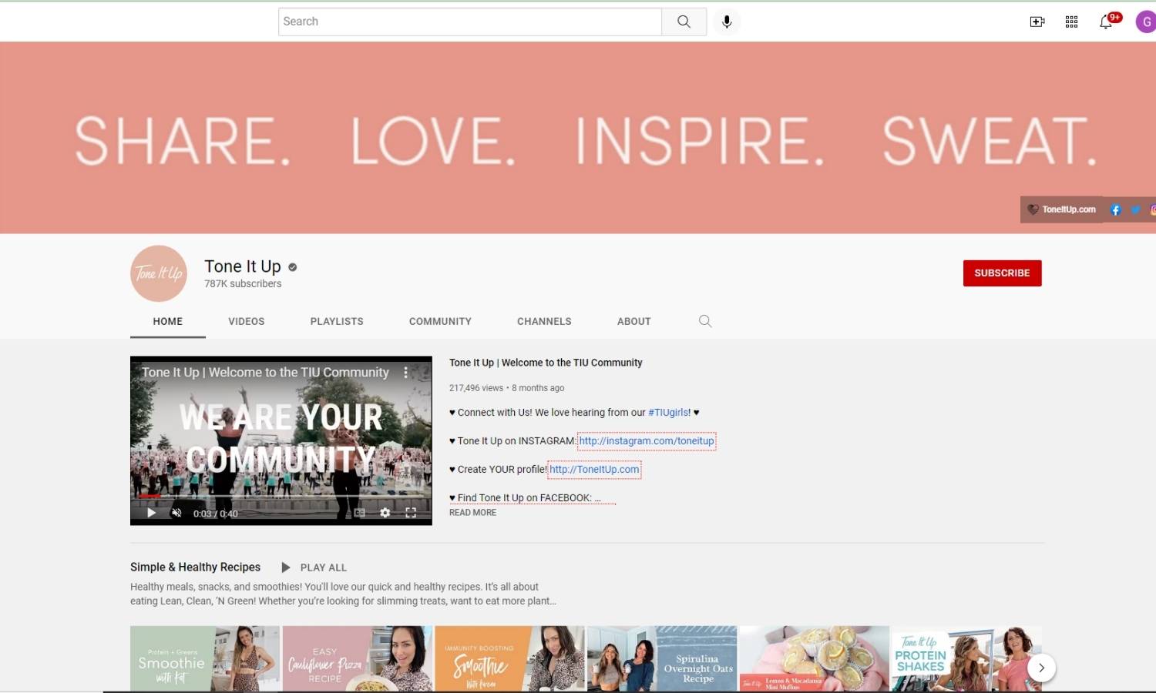1156x693 pixels.
Task: Click the Read More expander
Action: pos(472,513)
